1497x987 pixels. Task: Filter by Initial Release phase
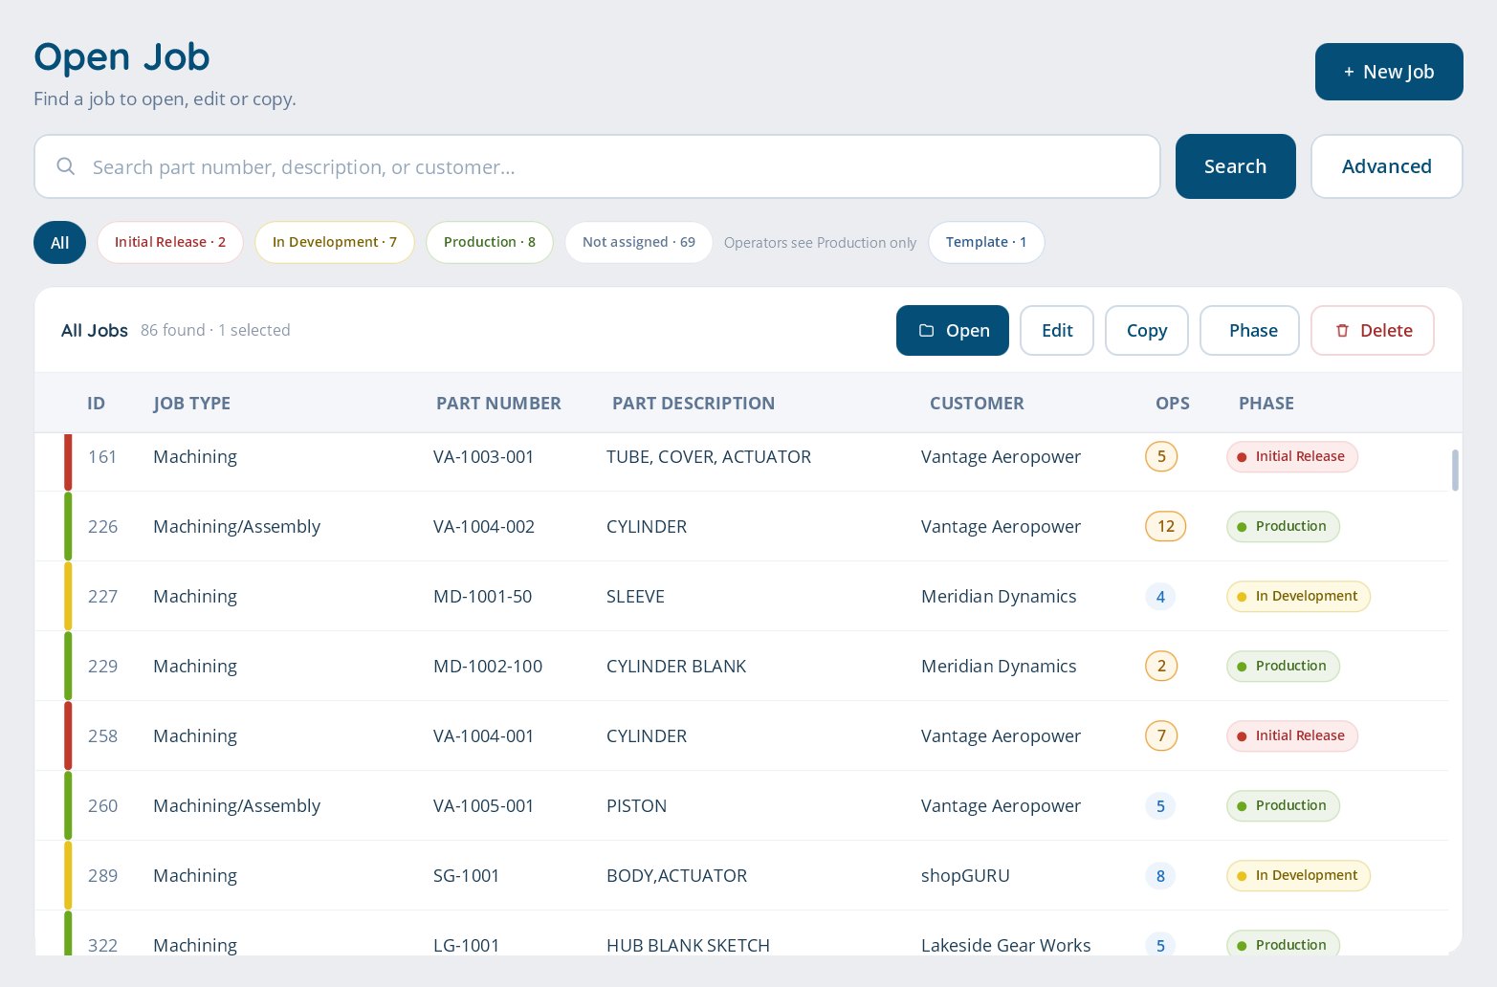click(x=170, y=242)
